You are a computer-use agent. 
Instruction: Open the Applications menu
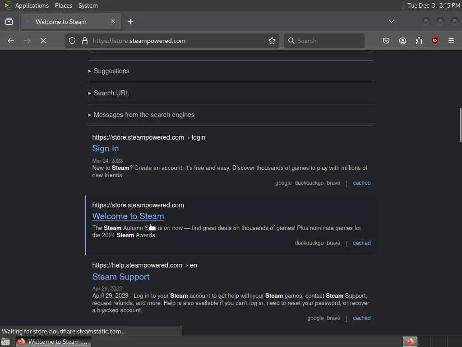tap(32, 5)
